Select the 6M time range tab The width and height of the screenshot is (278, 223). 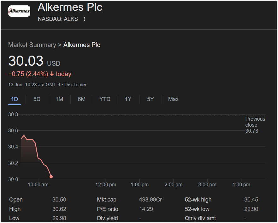81,99
